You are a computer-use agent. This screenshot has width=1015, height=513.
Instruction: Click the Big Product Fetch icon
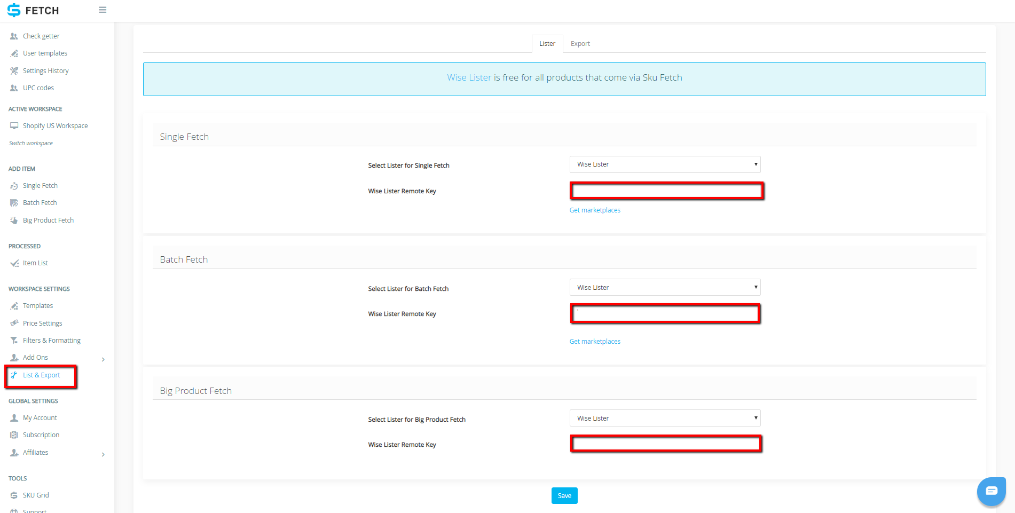coord(14,220)
